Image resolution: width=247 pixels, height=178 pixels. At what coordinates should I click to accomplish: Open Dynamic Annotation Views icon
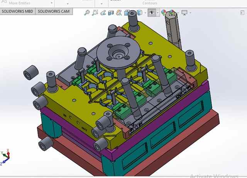point(119,13)
